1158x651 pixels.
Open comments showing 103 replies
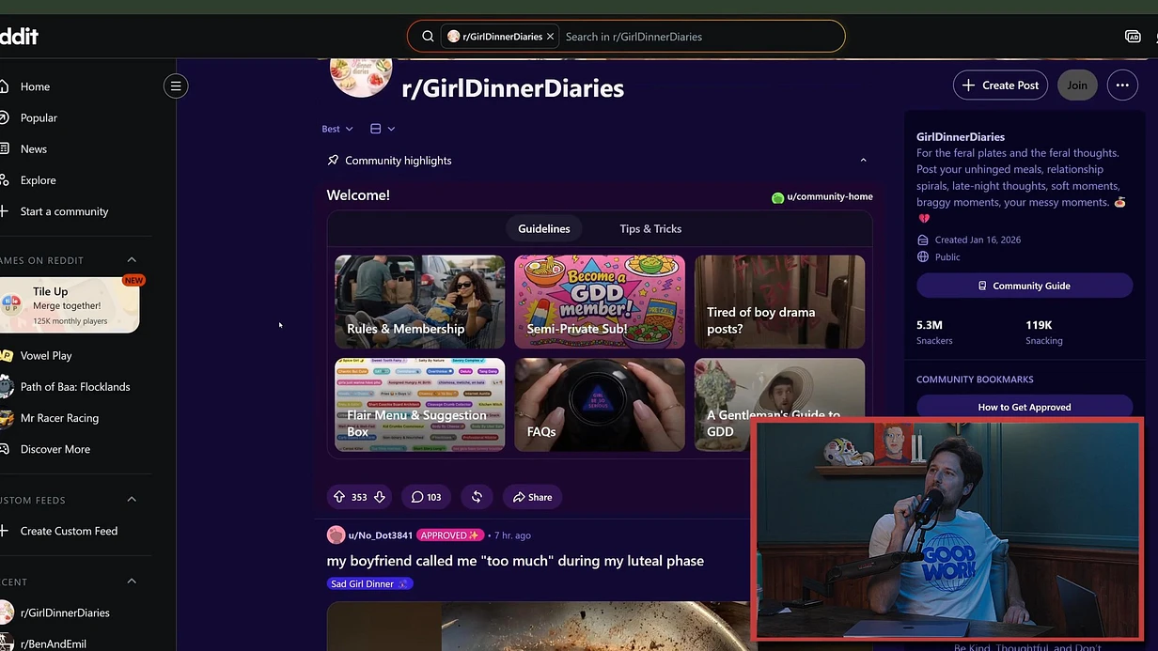(x=427, y=497)
